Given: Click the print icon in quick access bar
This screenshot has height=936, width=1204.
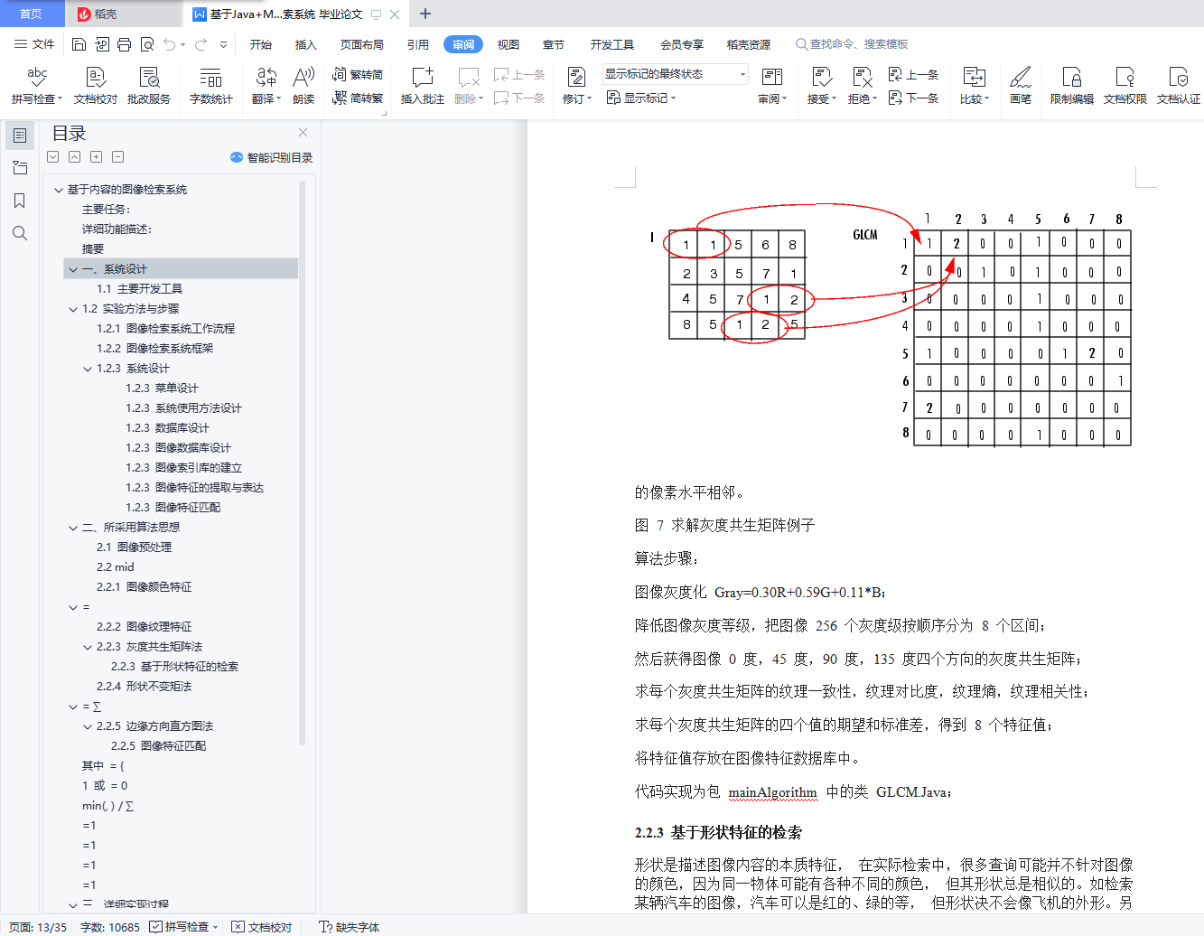Looking at the screenshot, I should pos(124,44).
